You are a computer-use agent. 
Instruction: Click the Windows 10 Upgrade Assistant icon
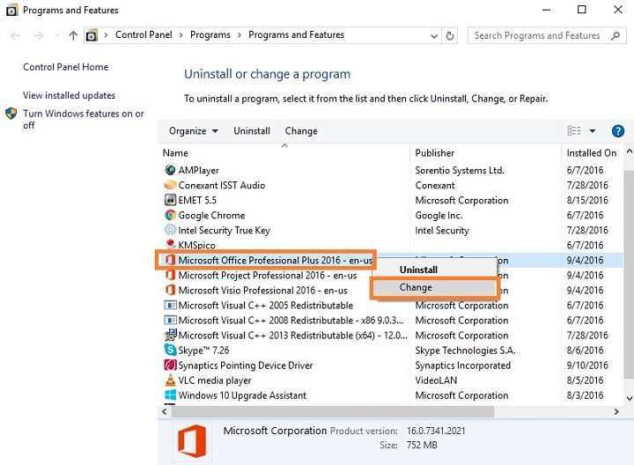click(x=170, y=395)
